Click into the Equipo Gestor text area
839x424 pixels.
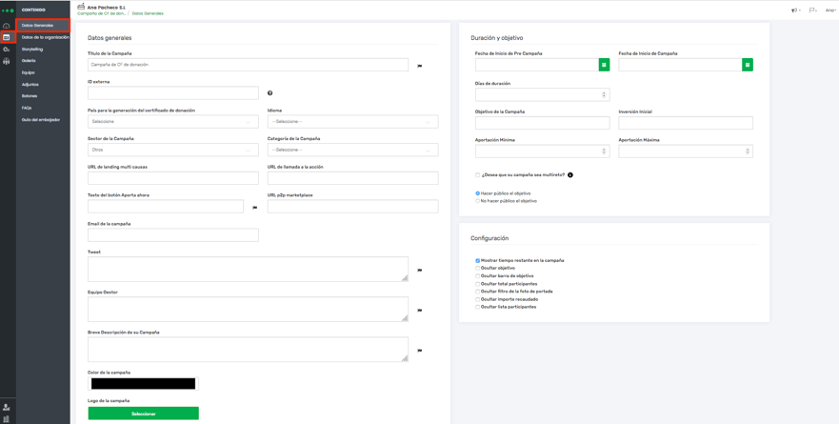pos(248,310)
